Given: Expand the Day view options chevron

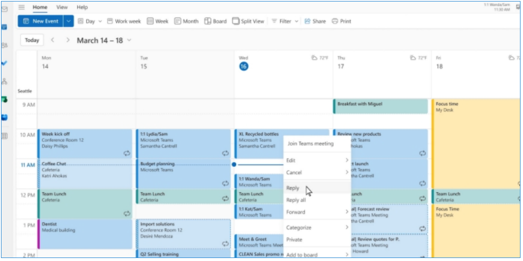Looking at the screenshot, I should 100,21.
